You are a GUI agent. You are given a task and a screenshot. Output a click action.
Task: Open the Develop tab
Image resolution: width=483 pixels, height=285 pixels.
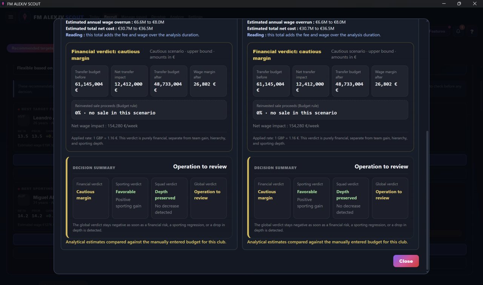(x=158, y=17)
